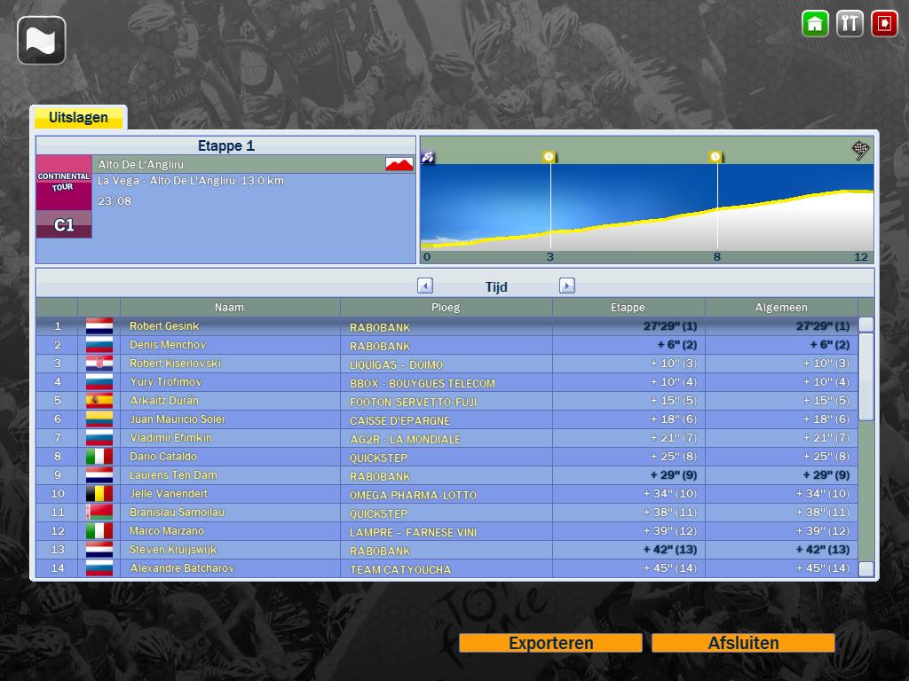Click the white flag icon top-left
This screenshot has width=909, height=681.
(x=42, y=41)
